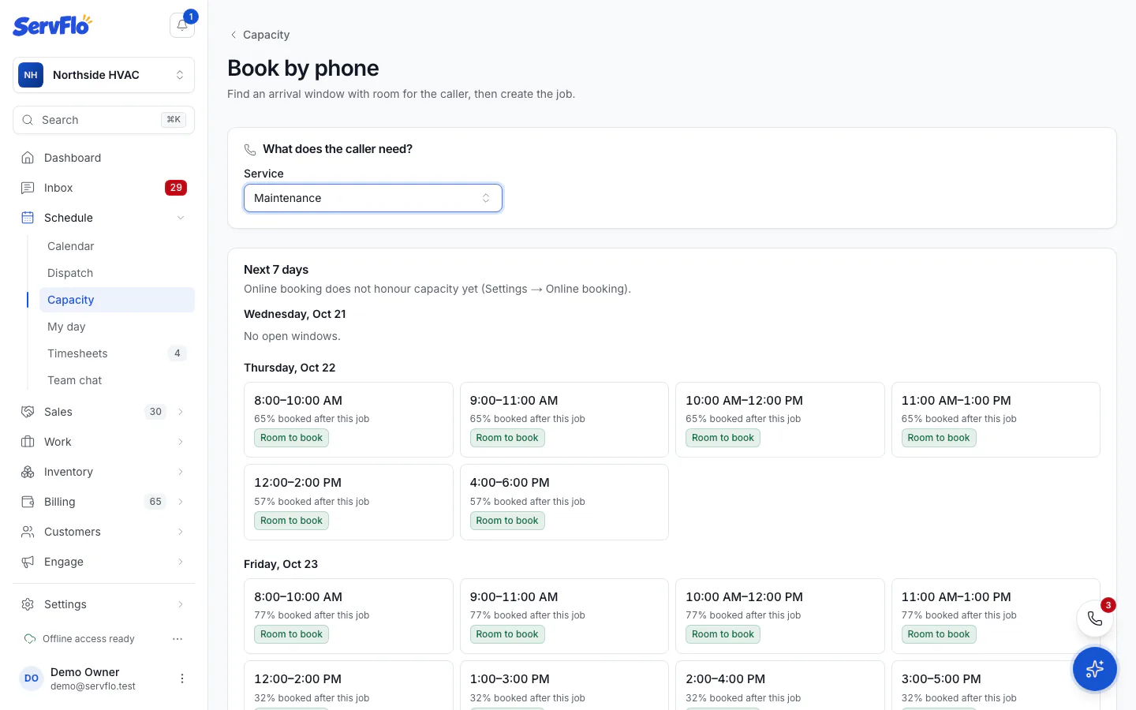Open the Dashboard home icon
This screenshot has height=710, width=1136.
pyautogui.click(x=28, y=158)
